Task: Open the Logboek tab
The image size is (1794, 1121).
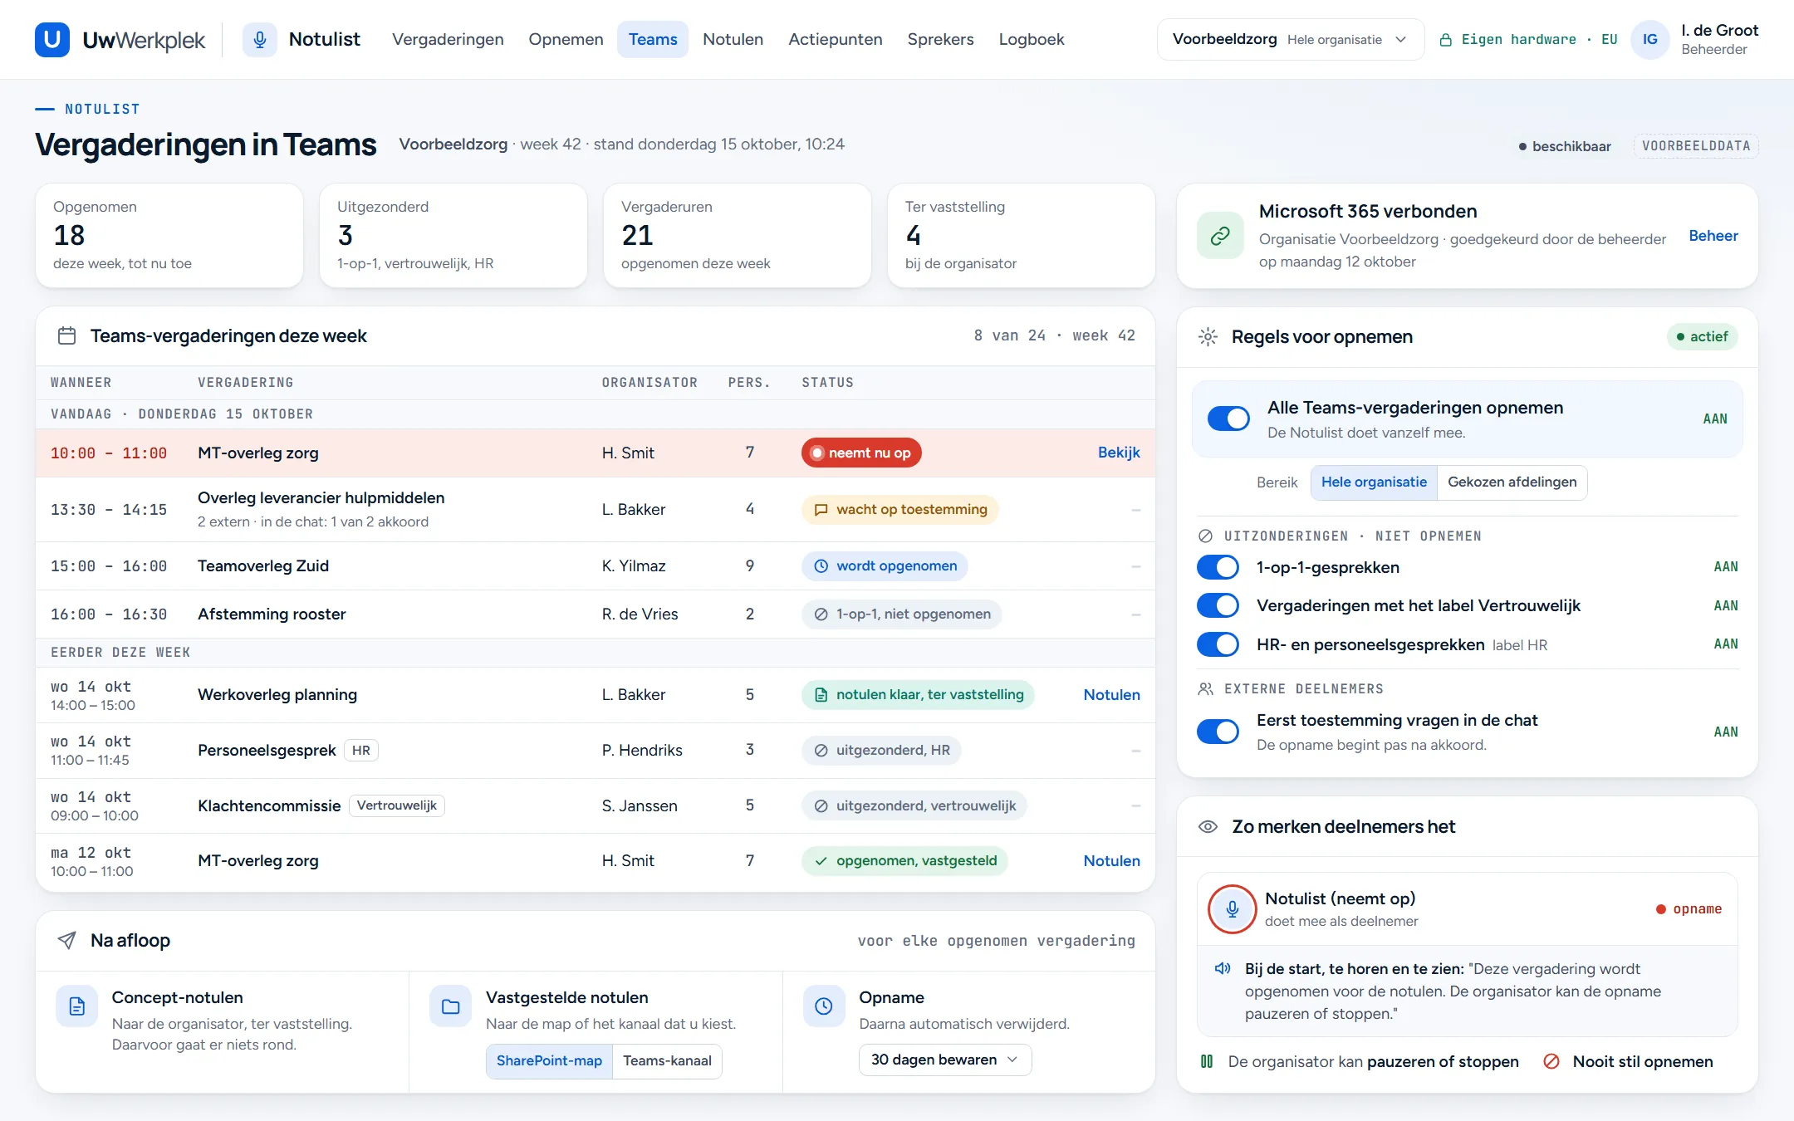Action: pos(1031,39)
